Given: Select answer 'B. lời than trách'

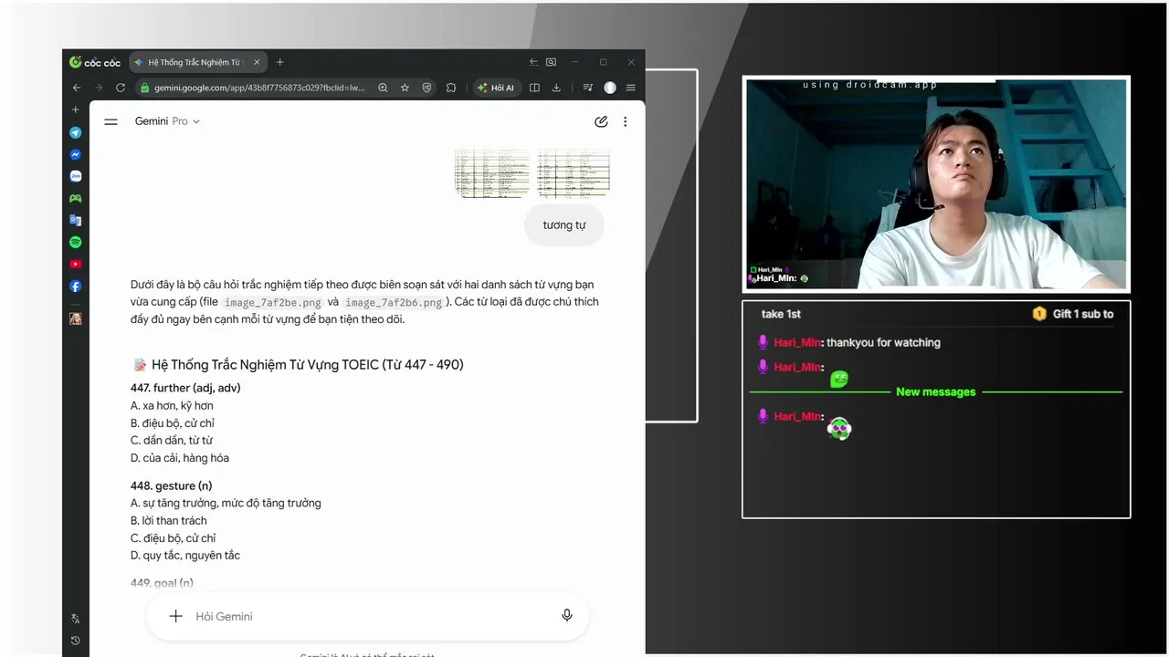Looking at the screenshot, I should [x=169, y=521].
